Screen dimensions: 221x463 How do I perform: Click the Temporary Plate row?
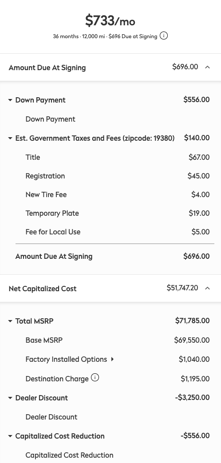[x=118, y=213]
